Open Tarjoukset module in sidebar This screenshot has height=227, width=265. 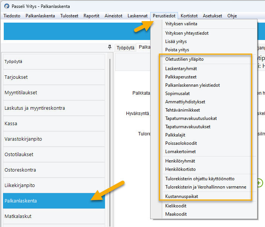point(16,77)
